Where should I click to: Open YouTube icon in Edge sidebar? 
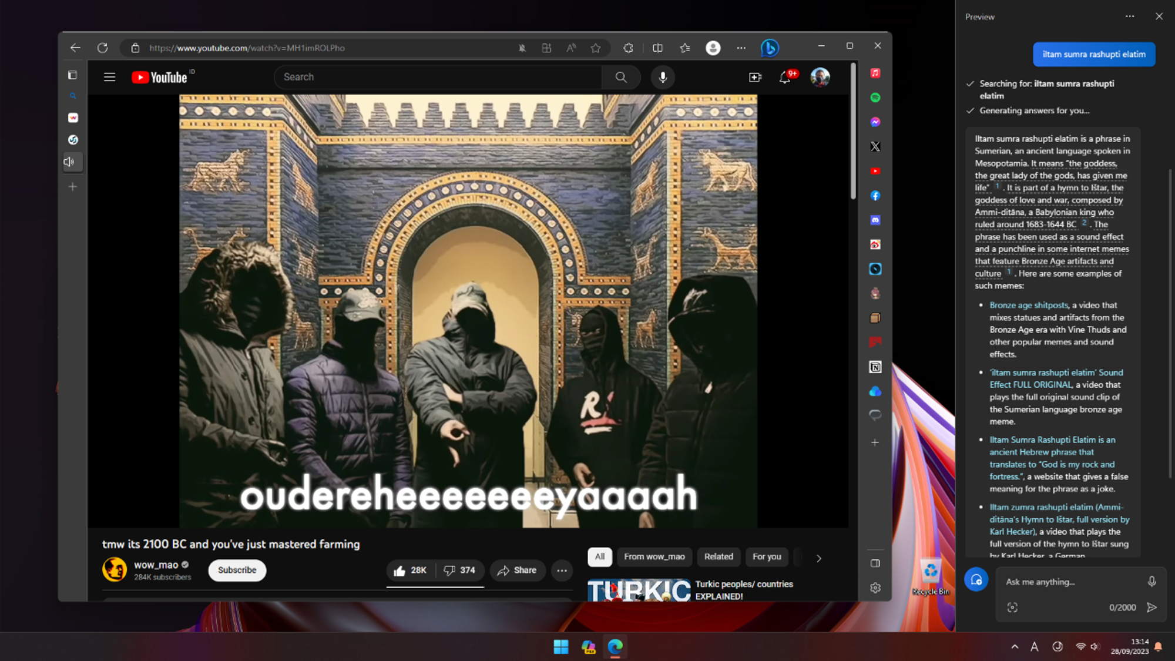875,171
